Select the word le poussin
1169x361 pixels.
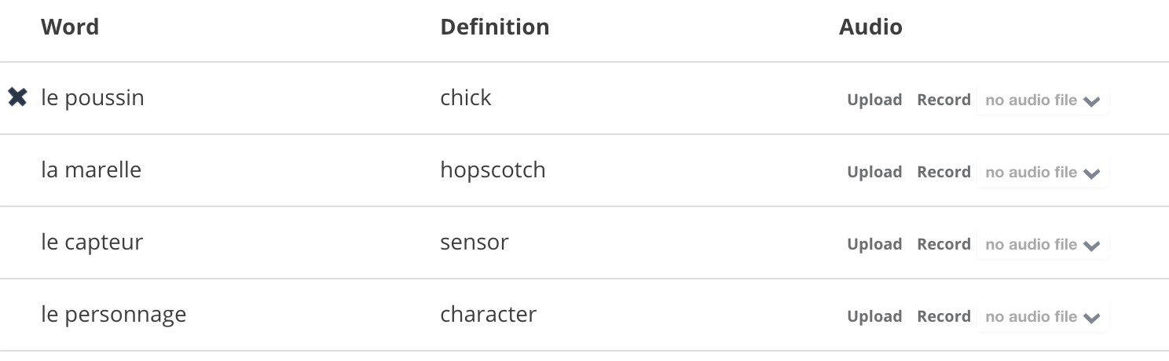(x=93, y=99)
